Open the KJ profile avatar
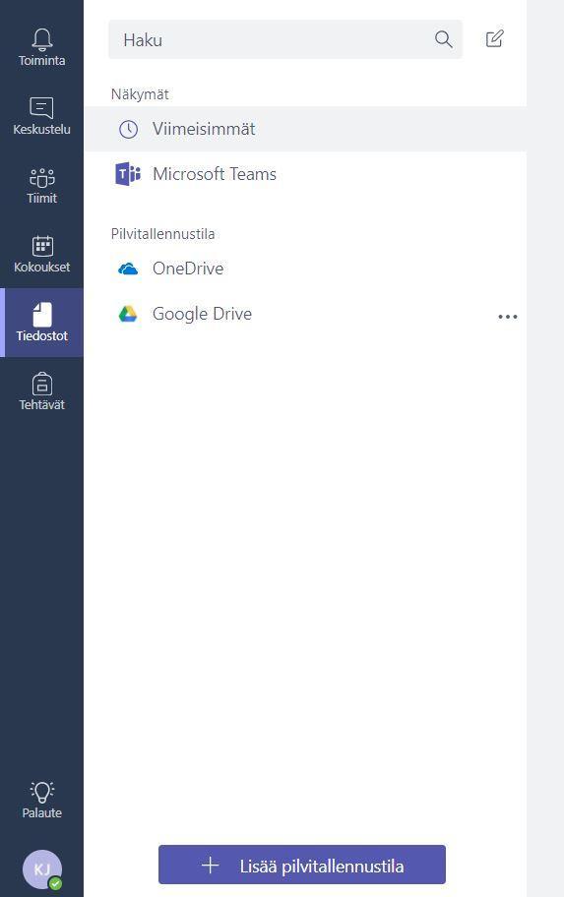This screenshot has width=564, height=897. 41,869
